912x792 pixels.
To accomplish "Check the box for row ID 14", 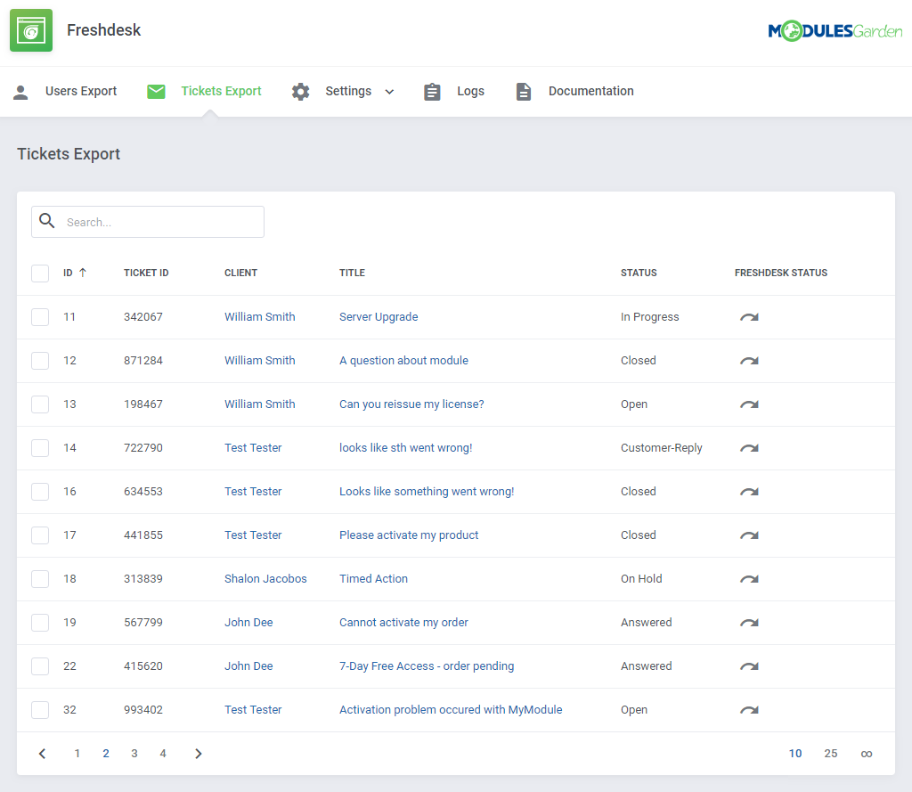I will 40,448.
